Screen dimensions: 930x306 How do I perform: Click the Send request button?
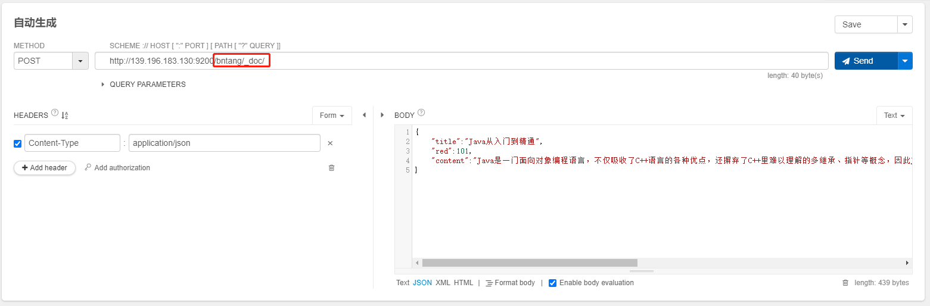pyautogui.click(x=866, y=61)
